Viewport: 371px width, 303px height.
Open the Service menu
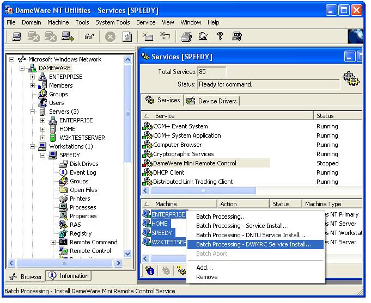(x=146, y=22)
